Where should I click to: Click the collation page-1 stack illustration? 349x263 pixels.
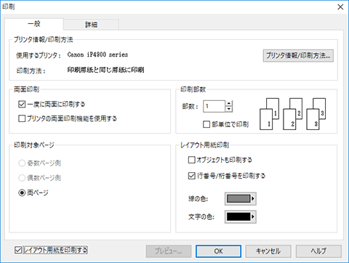coord(269,114)
